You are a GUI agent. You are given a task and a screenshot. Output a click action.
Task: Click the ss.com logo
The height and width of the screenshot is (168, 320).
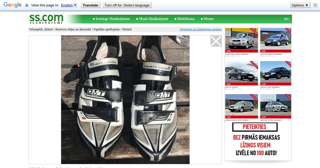46,19
